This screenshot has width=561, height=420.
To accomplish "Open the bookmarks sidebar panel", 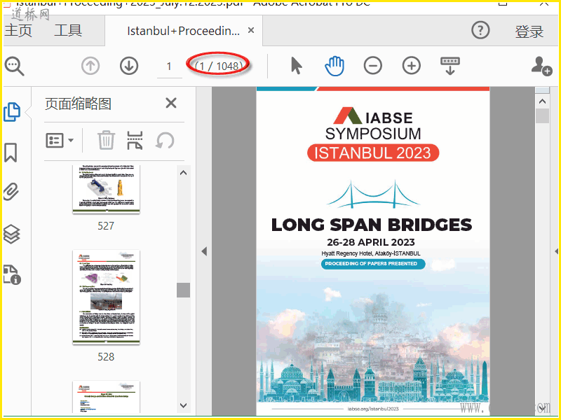I will pyautogui.click(x=11, y=153).
